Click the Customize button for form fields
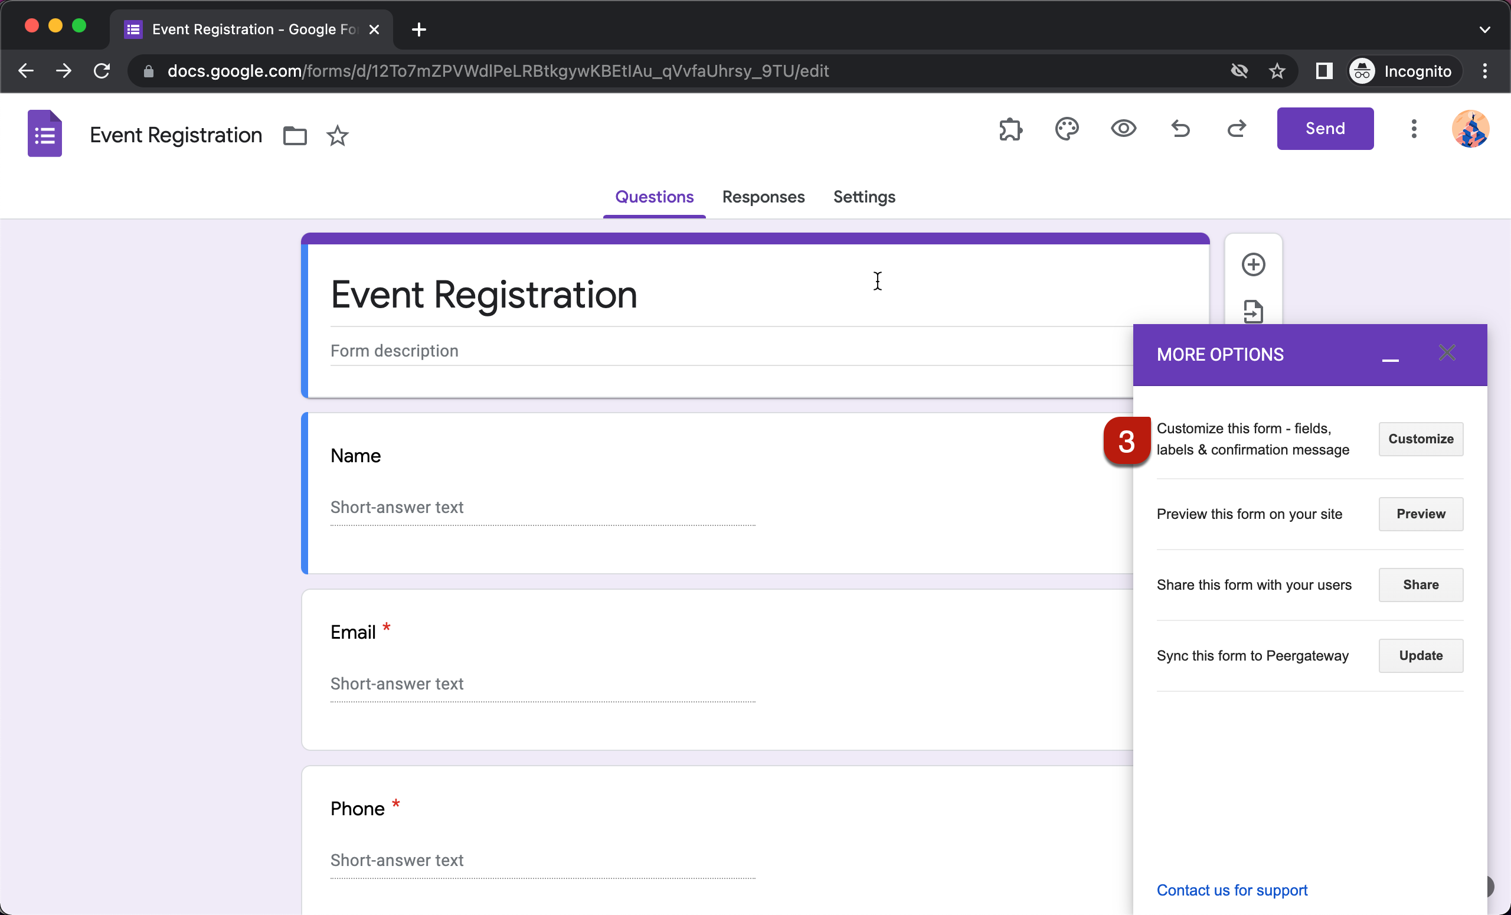This screenshot has width=1511, height=915. click(1420, 439)
